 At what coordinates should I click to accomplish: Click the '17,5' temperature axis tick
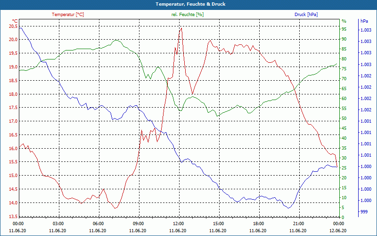click(x=14, y=108)
